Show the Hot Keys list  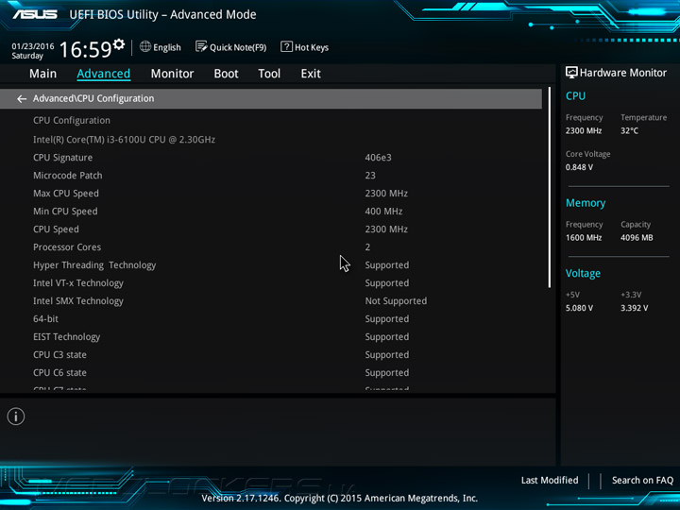pos(312,47)
